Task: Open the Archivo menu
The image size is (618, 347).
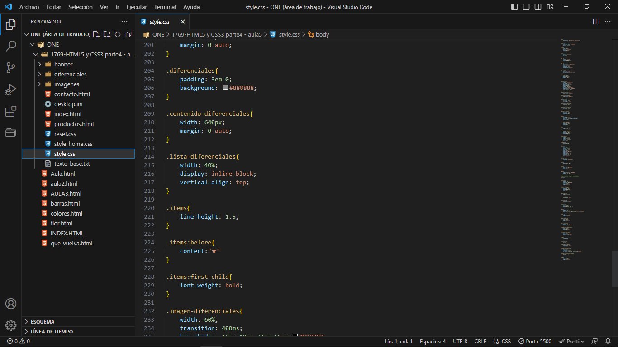Action: click(x=29, y=7)
